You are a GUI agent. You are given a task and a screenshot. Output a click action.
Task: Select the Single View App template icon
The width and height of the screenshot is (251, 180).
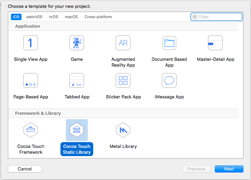coord(30,43)
